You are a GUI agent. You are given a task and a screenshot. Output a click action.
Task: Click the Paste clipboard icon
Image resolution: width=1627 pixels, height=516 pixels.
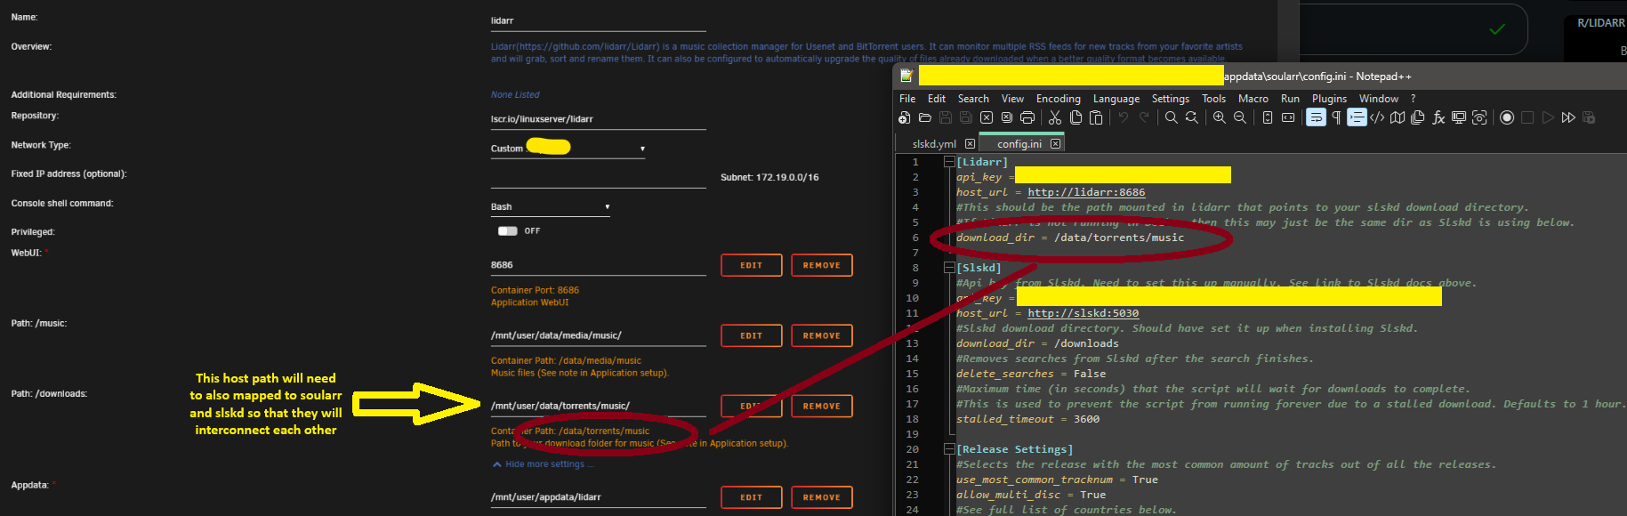pos(1096,117)
